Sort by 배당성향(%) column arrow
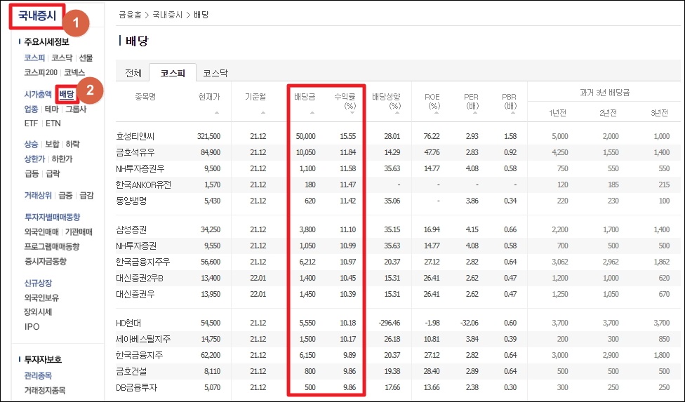The width and height of the screenshot is (685, 402). (x=397, y=113)
